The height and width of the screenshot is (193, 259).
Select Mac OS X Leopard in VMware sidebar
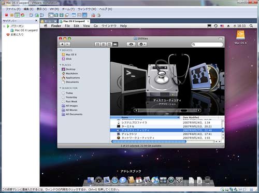click(x=24, y=30)
